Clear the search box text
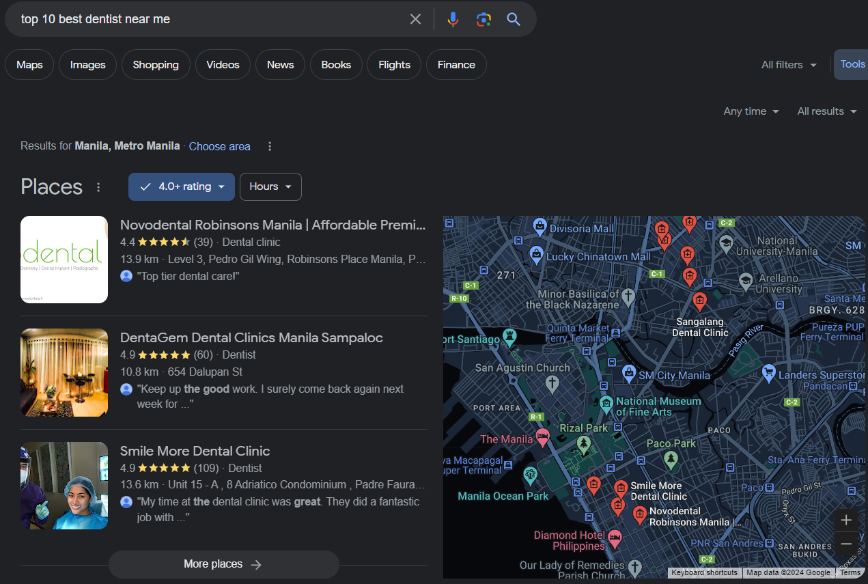868x584 pixels. 415,19
